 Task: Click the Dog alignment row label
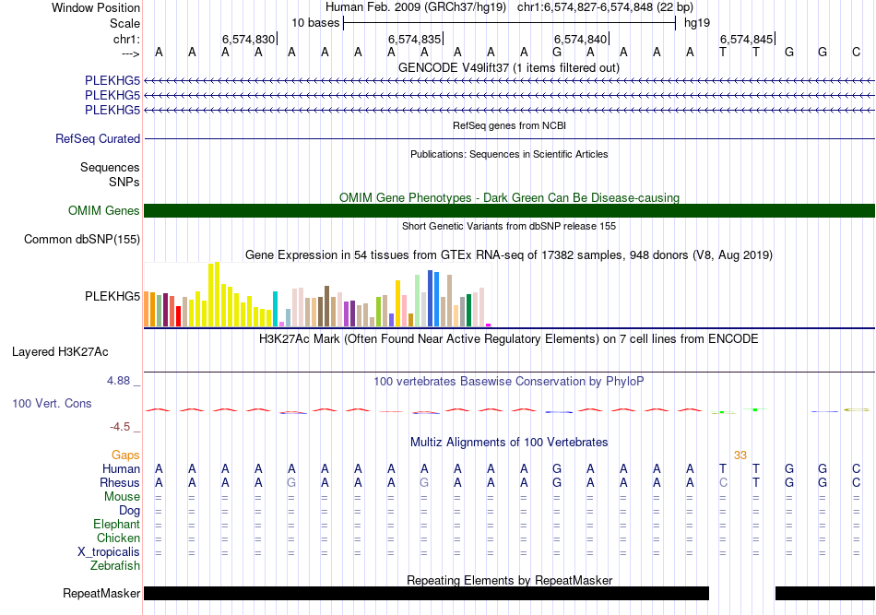coord(130,511)
